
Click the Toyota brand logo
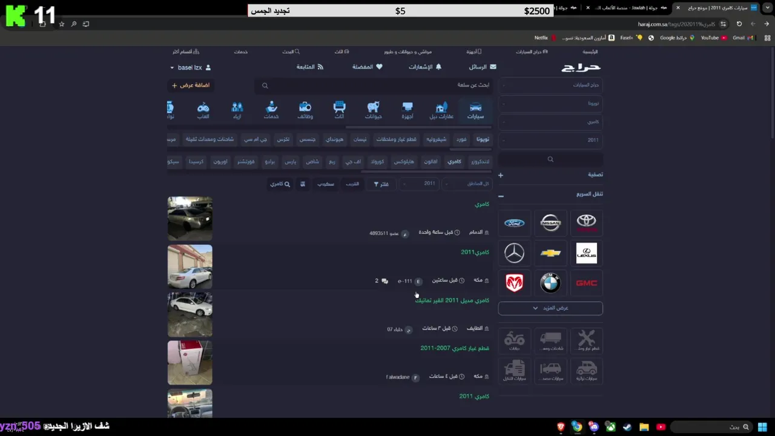click(586, 223)
